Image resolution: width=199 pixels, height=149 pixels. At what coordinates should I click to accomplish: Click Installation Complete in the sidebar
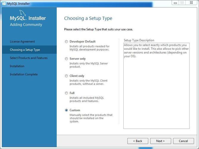(24, 74)
